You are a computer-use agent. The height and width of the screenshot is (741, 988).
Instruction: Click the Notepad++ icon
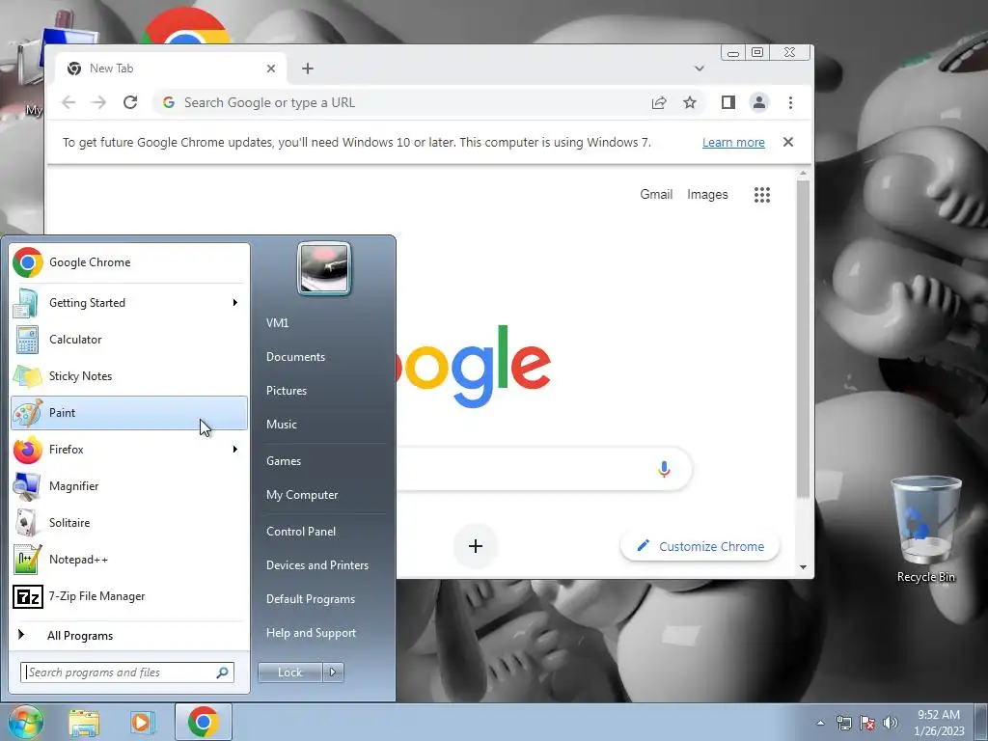coord(27,560)
